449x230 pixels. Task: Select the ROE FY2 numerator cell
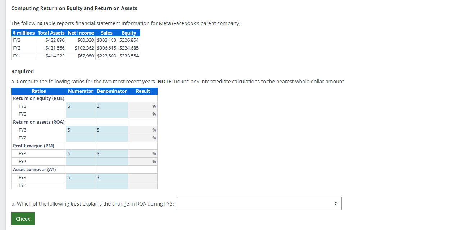click(80, 114)
